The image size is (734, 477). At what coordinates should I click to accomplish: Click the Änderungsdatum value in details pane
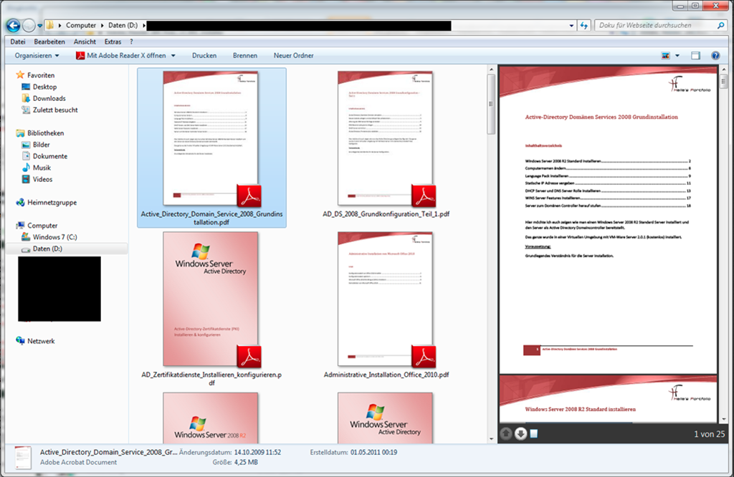pos(258,452)
